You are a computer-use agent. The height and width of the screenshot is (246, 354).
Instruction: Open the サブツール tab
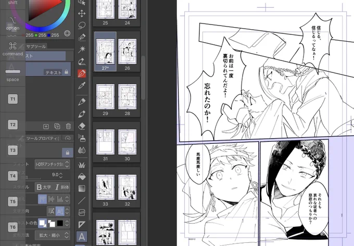[x=36, y=46]
